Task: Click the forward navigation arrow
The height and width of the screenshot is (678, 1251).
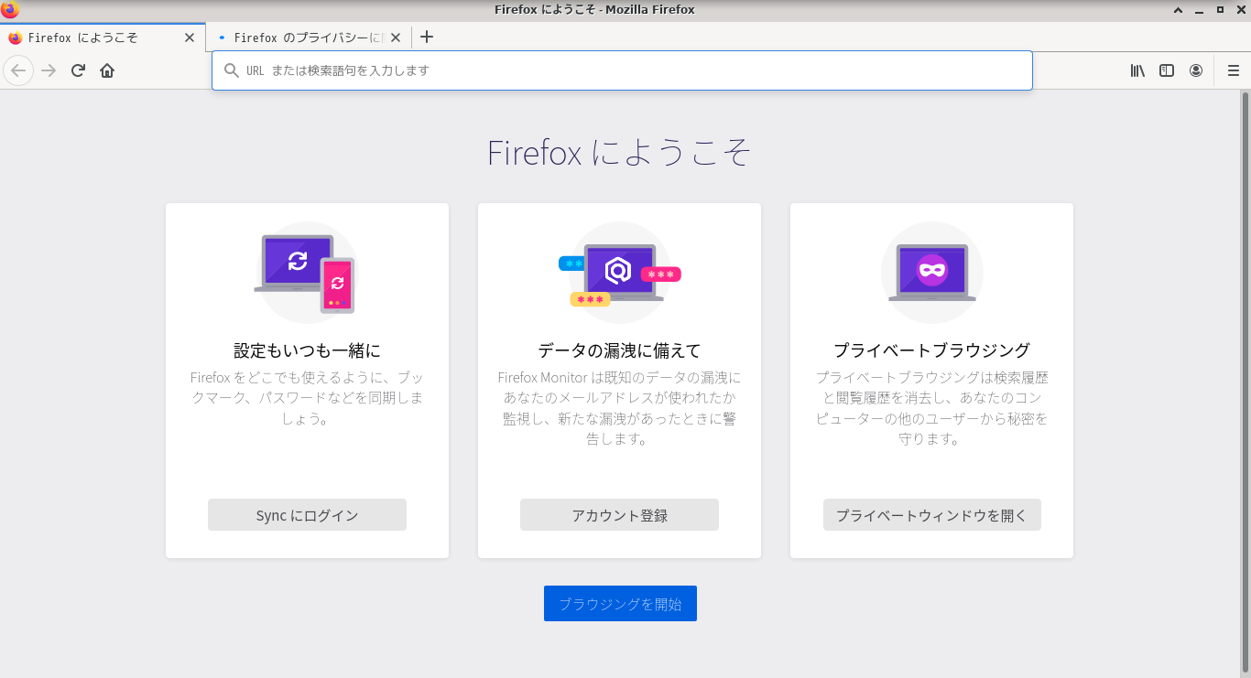Action: (x=49, y=70)
